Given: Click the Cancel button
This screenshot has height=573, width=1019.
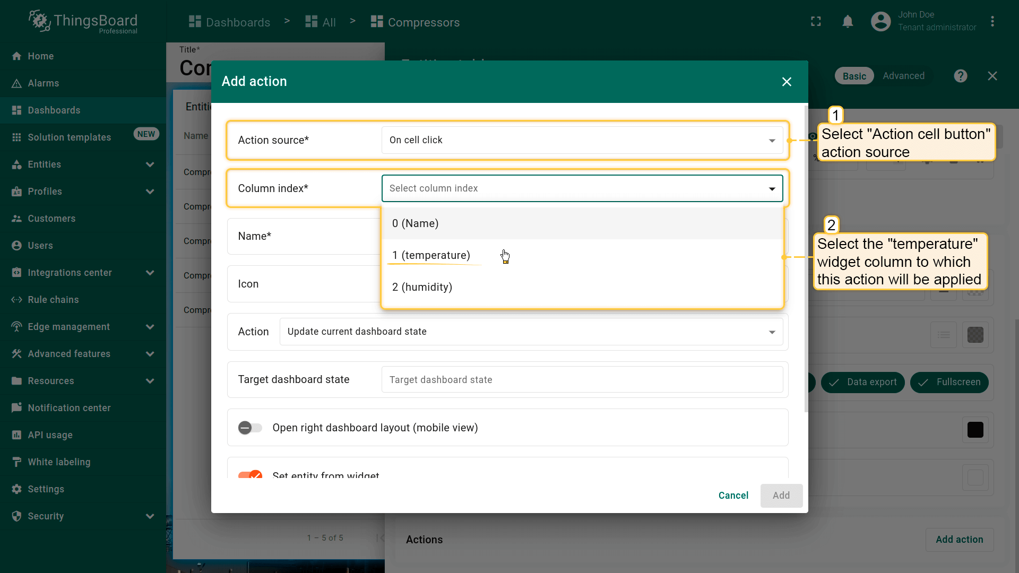Looking at the screenshot, I should [x=733, y=495].
